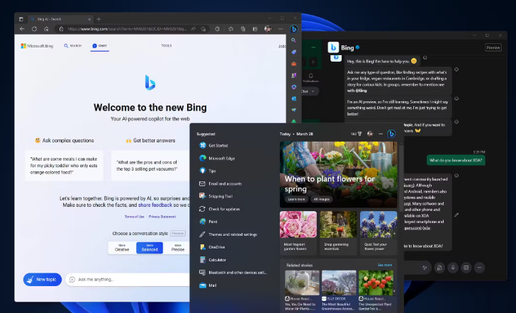Open the Terms of Use link
The image size is (516, 313).
134,217
